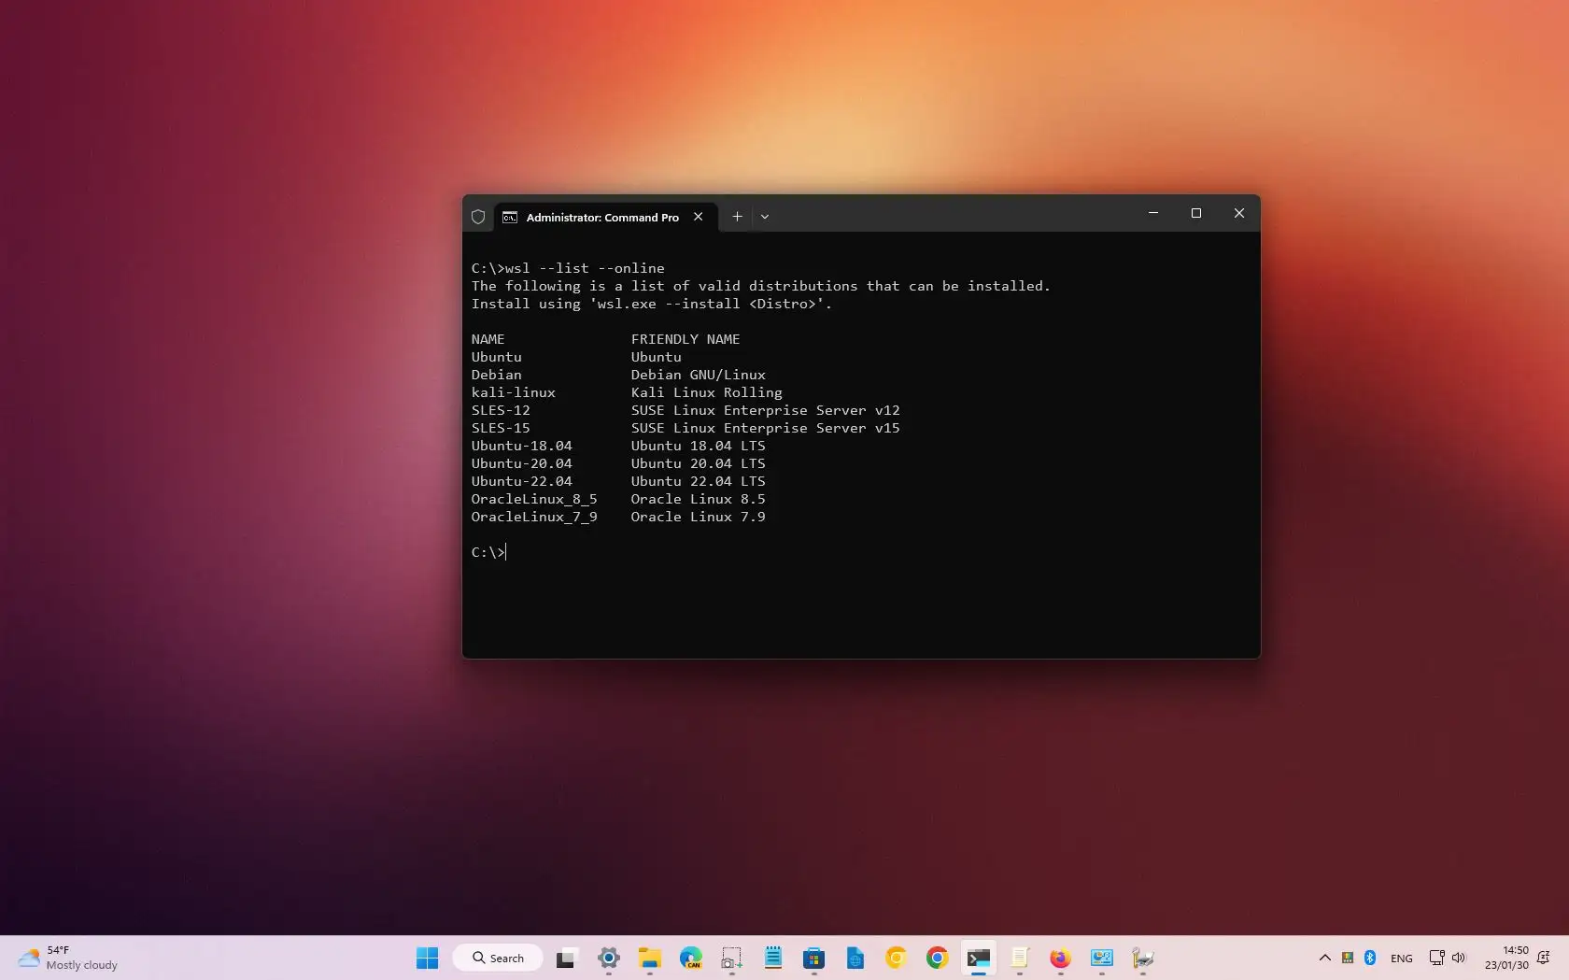Launch Google Chrome from the taskbar
This screenshot has height=980, width=1569.
point(937,959)
